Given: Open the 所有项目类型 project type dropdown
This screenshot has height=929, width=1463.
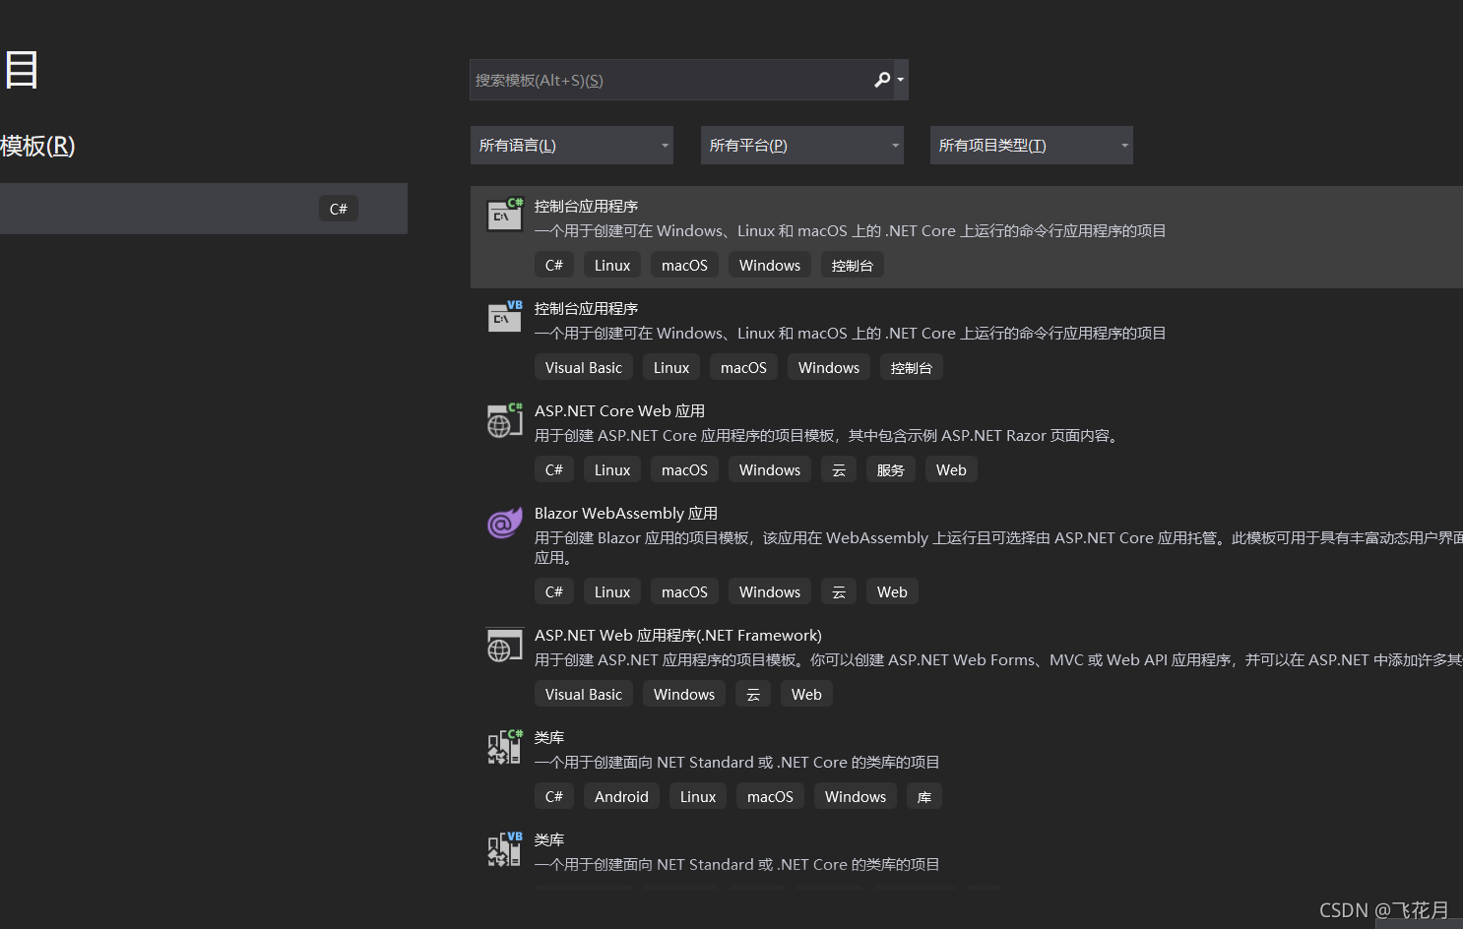Looking at the screenshot, I should pos(1032,146).
